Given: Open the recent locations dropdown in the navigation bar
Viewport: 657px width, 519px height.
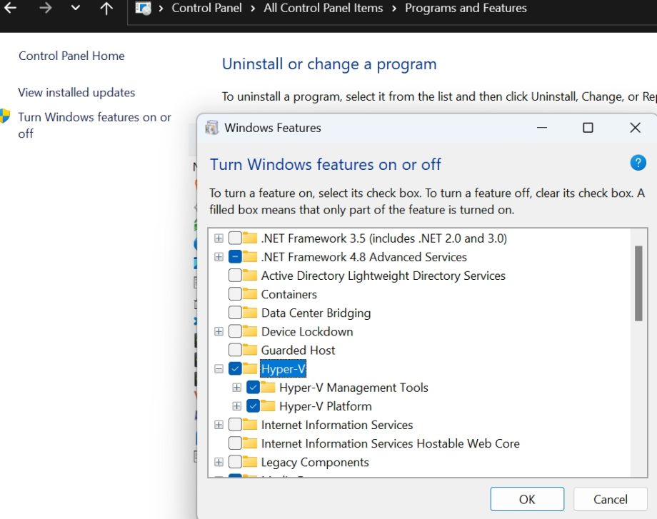Looking at the screenshot, I should (75, 9).
